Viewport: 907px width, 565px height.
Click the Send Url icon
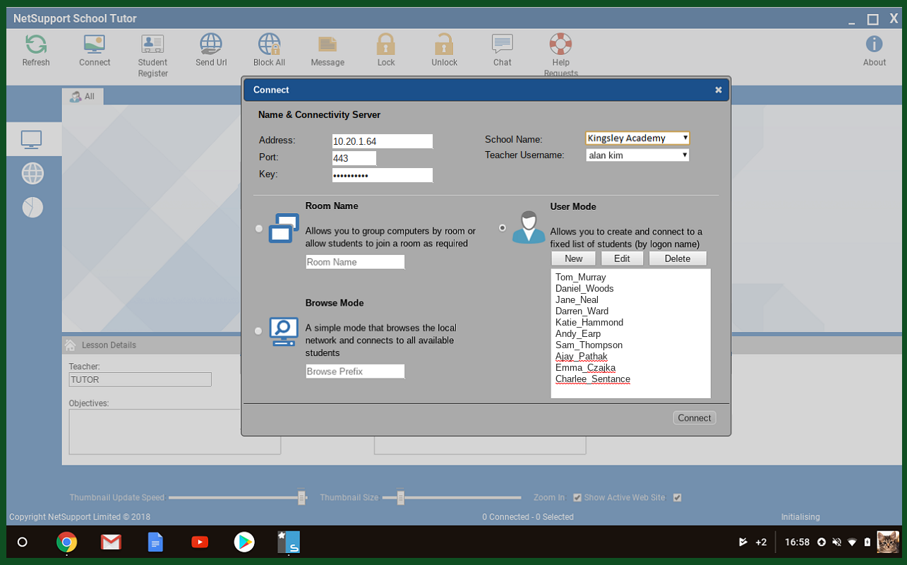pos(211,45)
